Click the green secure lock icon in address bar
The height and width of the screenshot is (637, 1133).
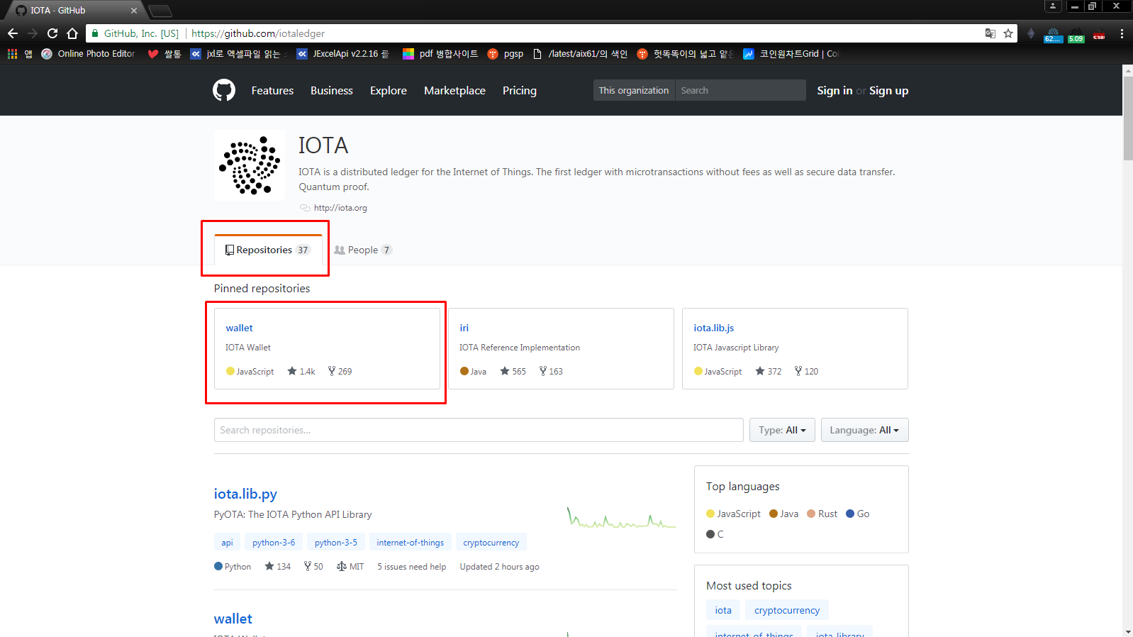tap(95, 33)
